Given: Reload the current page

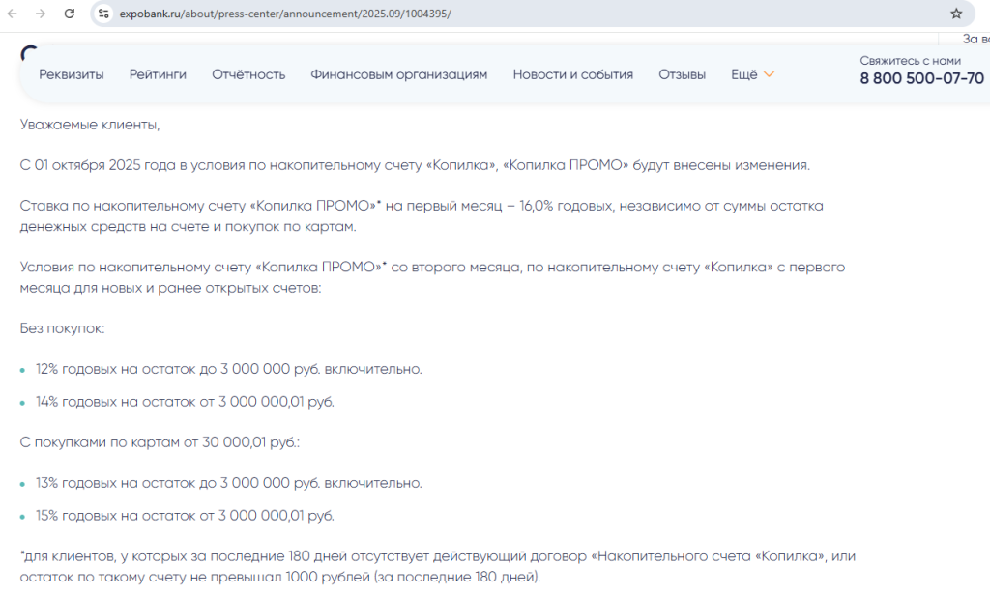Looking at the screenshot, I should point(70,14).
